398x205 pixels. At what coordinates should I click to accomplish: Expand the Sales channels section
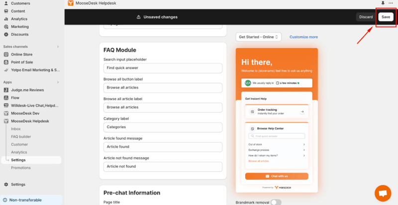coord(58,47)
